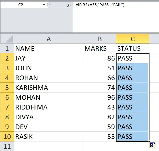Select the PASS cell in KARISHMA's row
Screen dimensions: 159x151
(133, 88)
